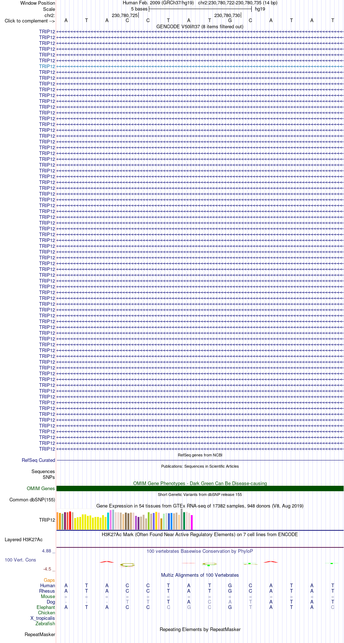Click the 'SNPs' publications track label

[49, 477]
